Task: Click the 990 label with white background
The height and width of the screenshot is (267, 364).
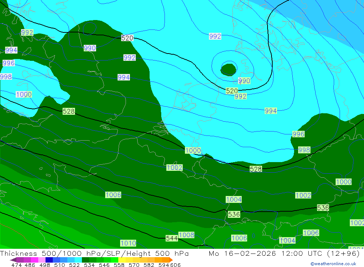Action: tap(90, 48)
